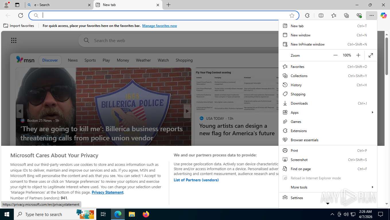Open Windows Start menu
390x220 pixels.
7,214
